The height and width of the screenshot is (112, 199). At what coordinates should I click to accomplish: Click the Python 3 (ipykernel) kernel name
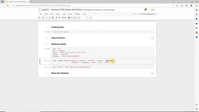coord(147,14)
